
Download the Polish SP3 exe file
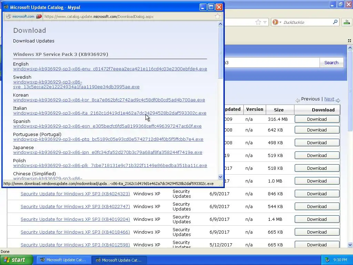coord(110,165)
